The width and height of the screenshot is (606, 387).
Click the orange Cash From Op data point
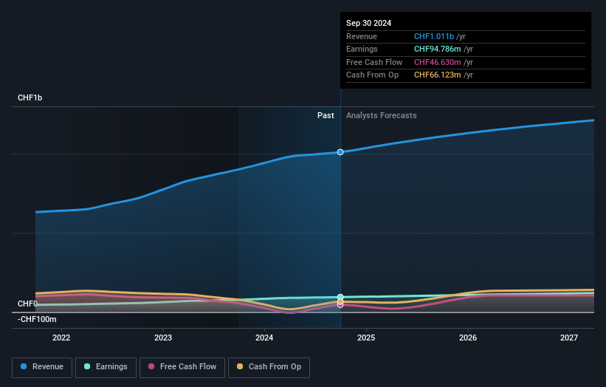coord(340,301)
